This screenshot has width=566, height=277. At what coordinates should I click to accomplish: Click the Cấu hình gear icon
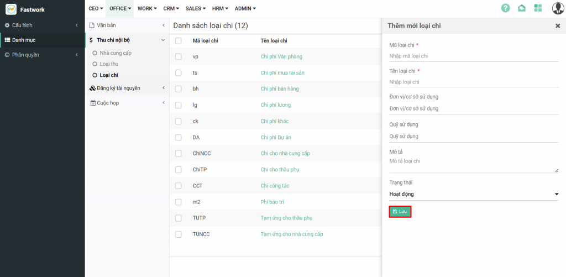click(x=7, y=25)
